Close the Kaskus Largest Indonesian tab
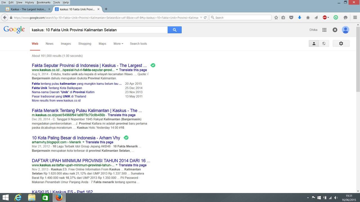This screenshot has height=202, width=360. [49, 9]
